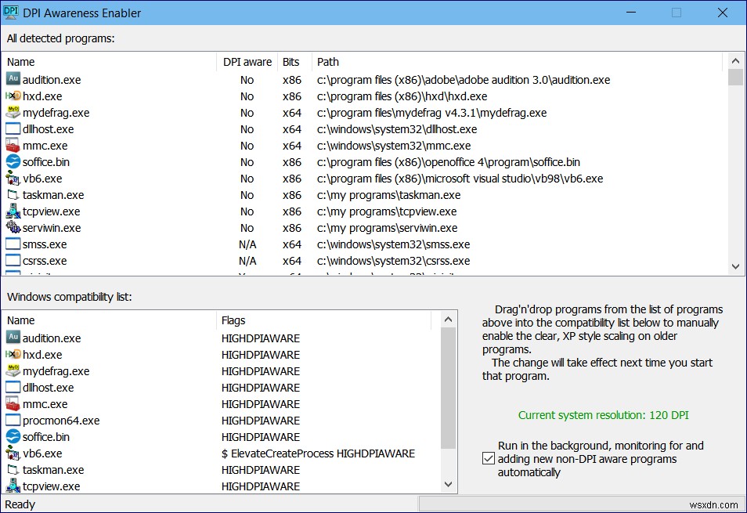Click N/A DPI aware value for csrss.exe
The width and height of the screenshot is (747, 513).
247,261
